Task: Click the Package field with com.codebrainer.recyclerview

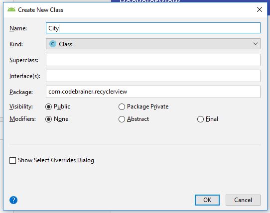Action: tap(153, 92)
